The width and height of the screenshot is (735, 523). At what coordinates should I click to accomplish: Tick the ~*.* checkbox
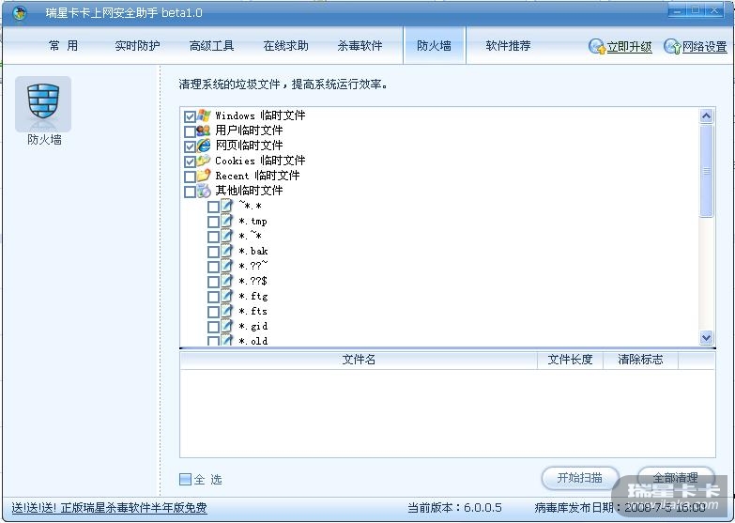pos(213,207)
